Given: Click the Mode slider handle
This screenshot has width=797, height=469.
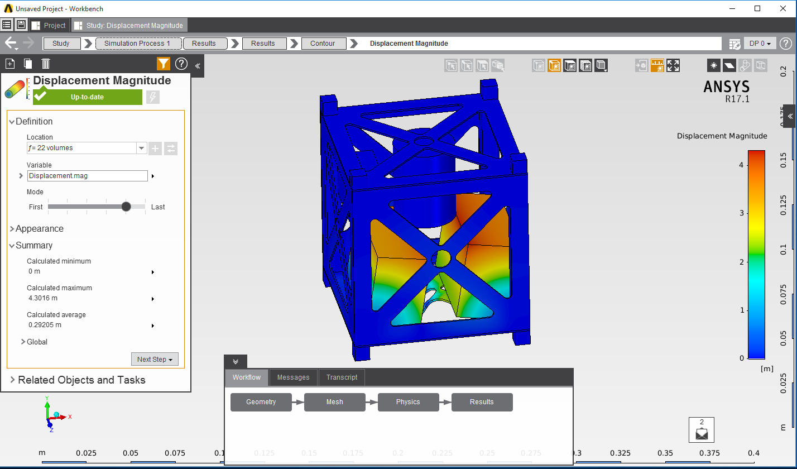Looking at the screenshot, I should [126, 207].
